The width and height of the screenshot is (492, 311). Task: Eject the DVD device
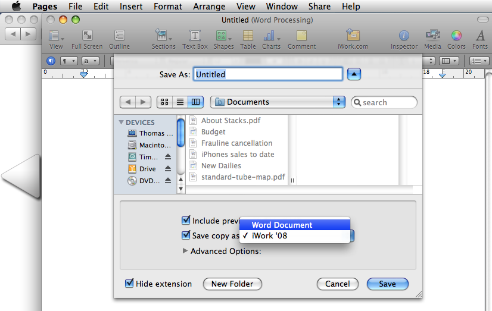168,180
